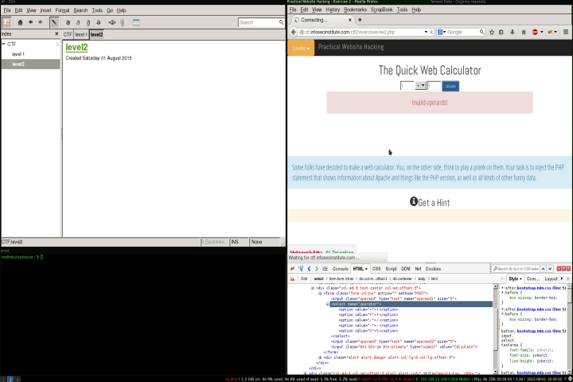Click the Zim index toggle icon in toolbar

tap(6, 22)
